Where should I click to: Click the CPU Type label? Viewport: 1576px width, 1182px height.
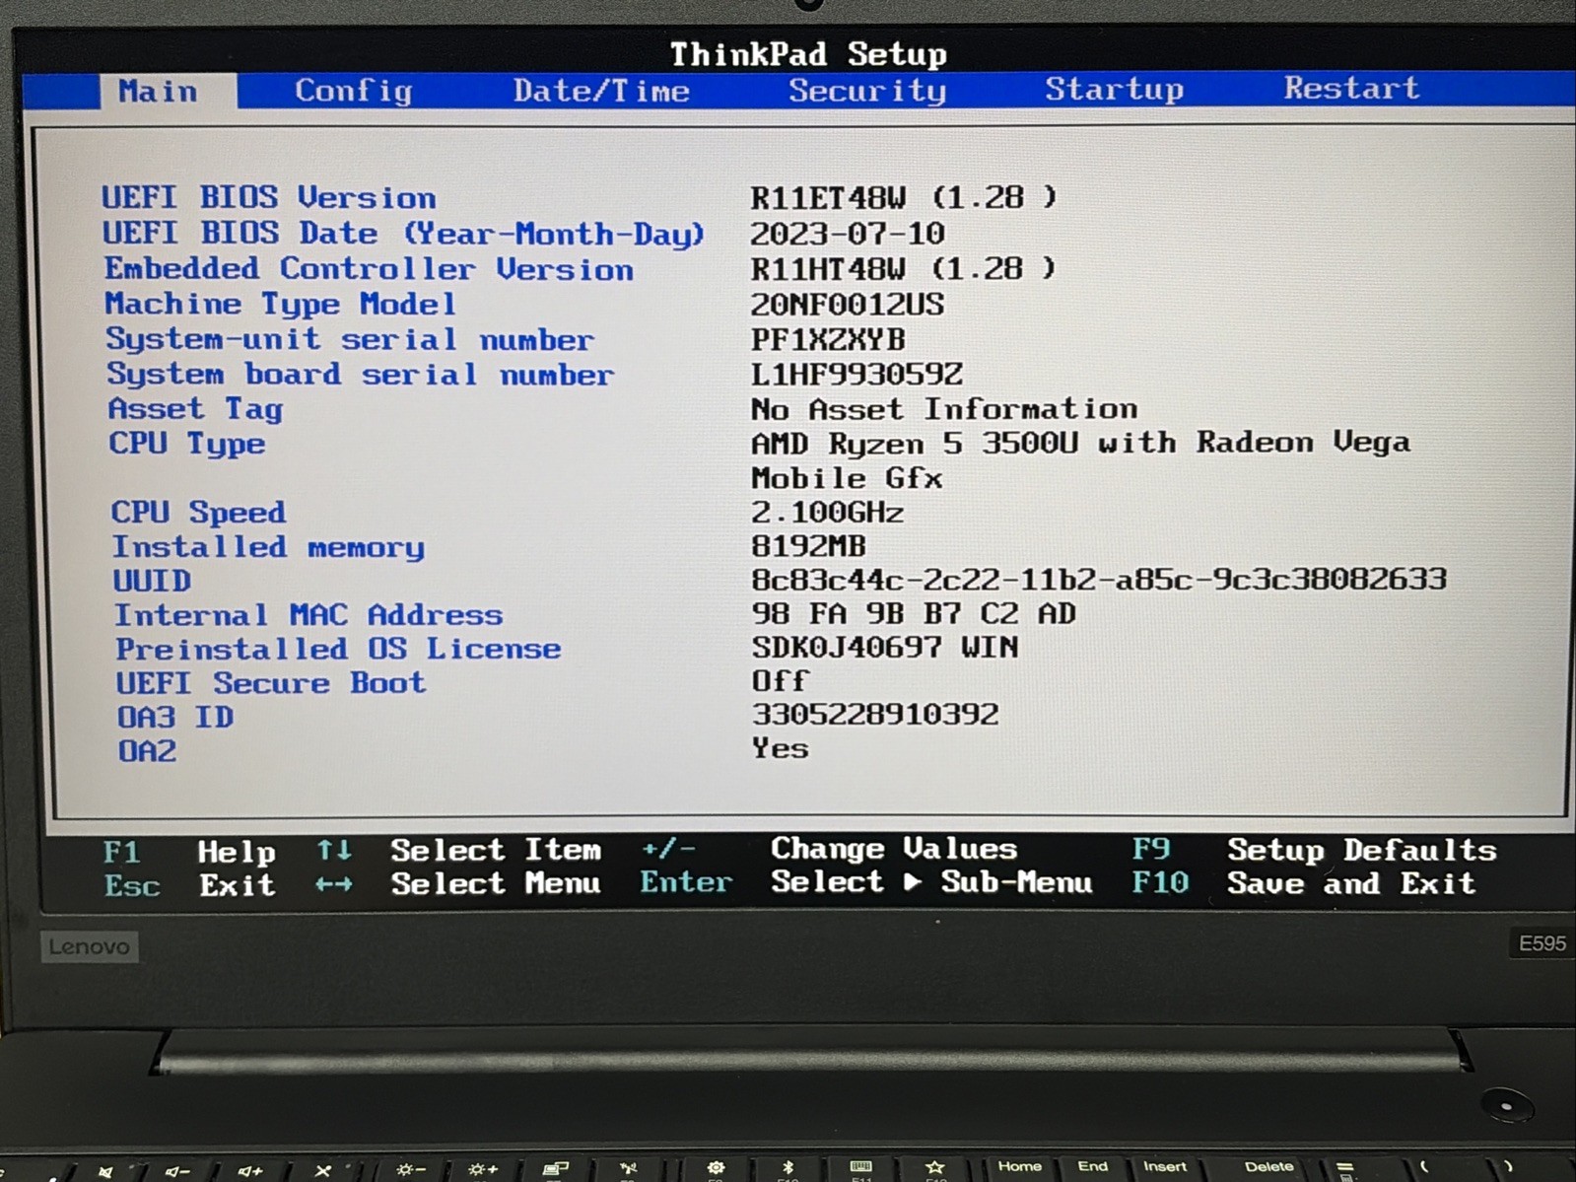click(186, 444)
